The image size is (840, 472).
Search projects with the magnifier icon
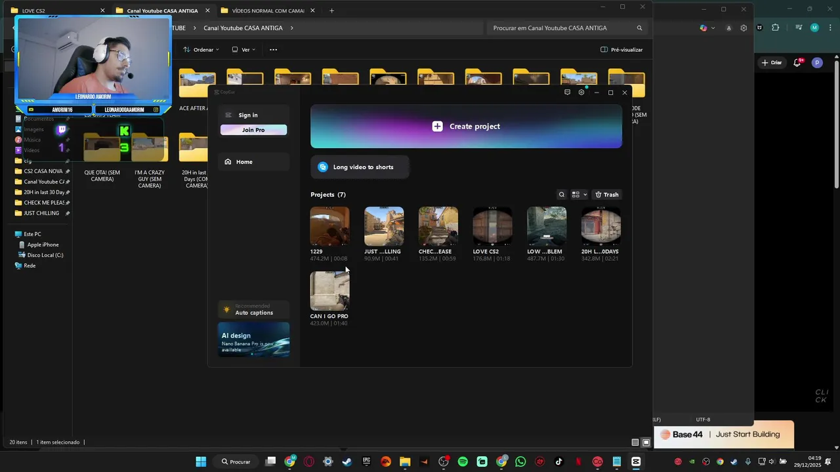562,195
